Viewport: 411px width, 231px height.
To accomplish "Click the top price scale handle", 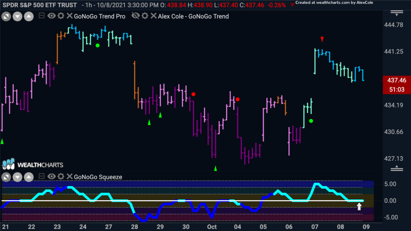I will point(397,13).
